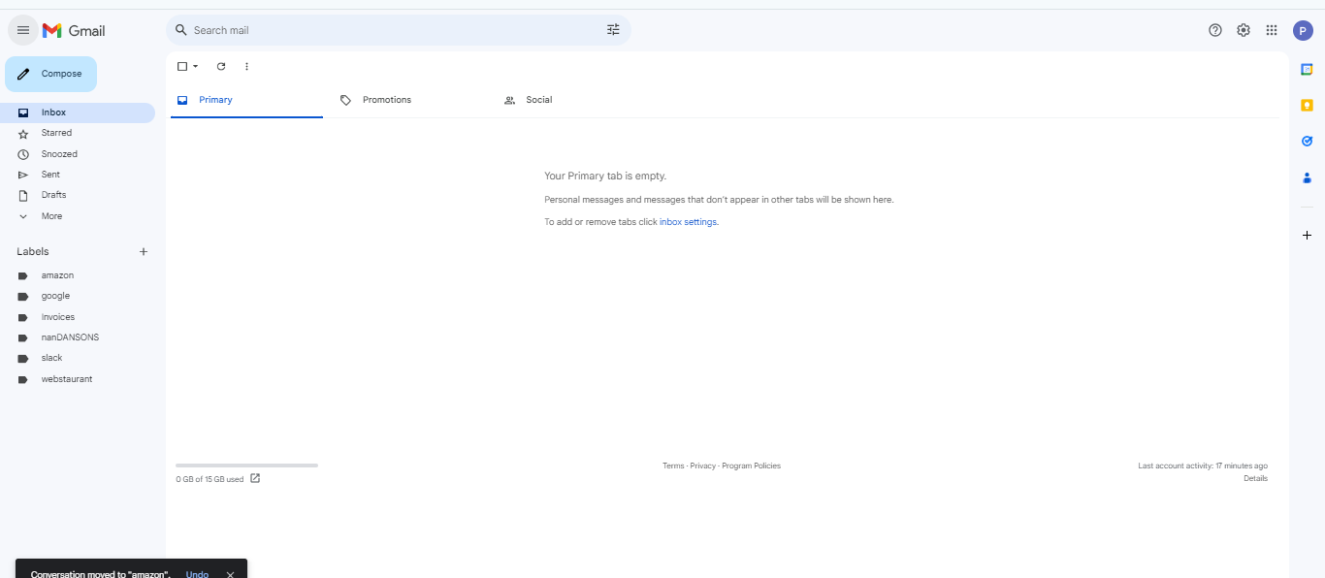Image resolution: width=1325 pixels, height=578 pixels.
Task: Open Google Contacts side panel
Action: pos(1307,177)
